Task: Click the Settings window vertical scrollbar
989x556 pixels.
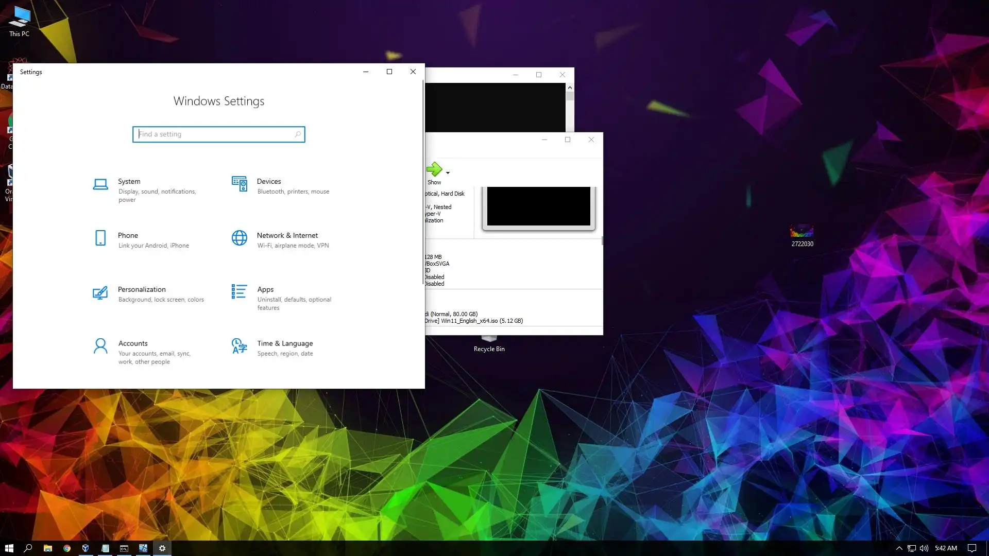Action: click(423, 180)
